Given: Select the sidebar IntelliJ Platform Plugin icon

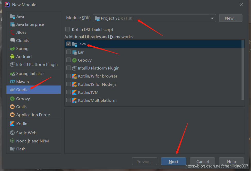Looking at the screenshot, I should tap(12, 64).
